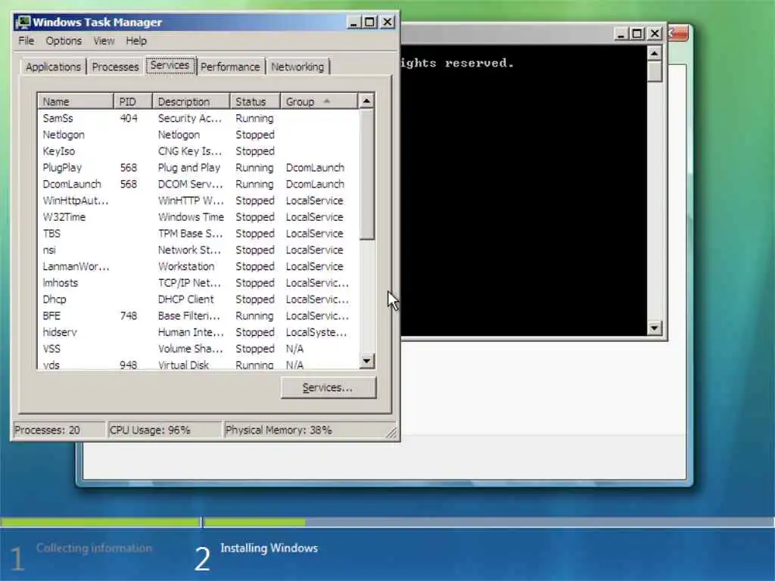Sort by Status column header
This screenshot has width=775, height=581.
255,101
